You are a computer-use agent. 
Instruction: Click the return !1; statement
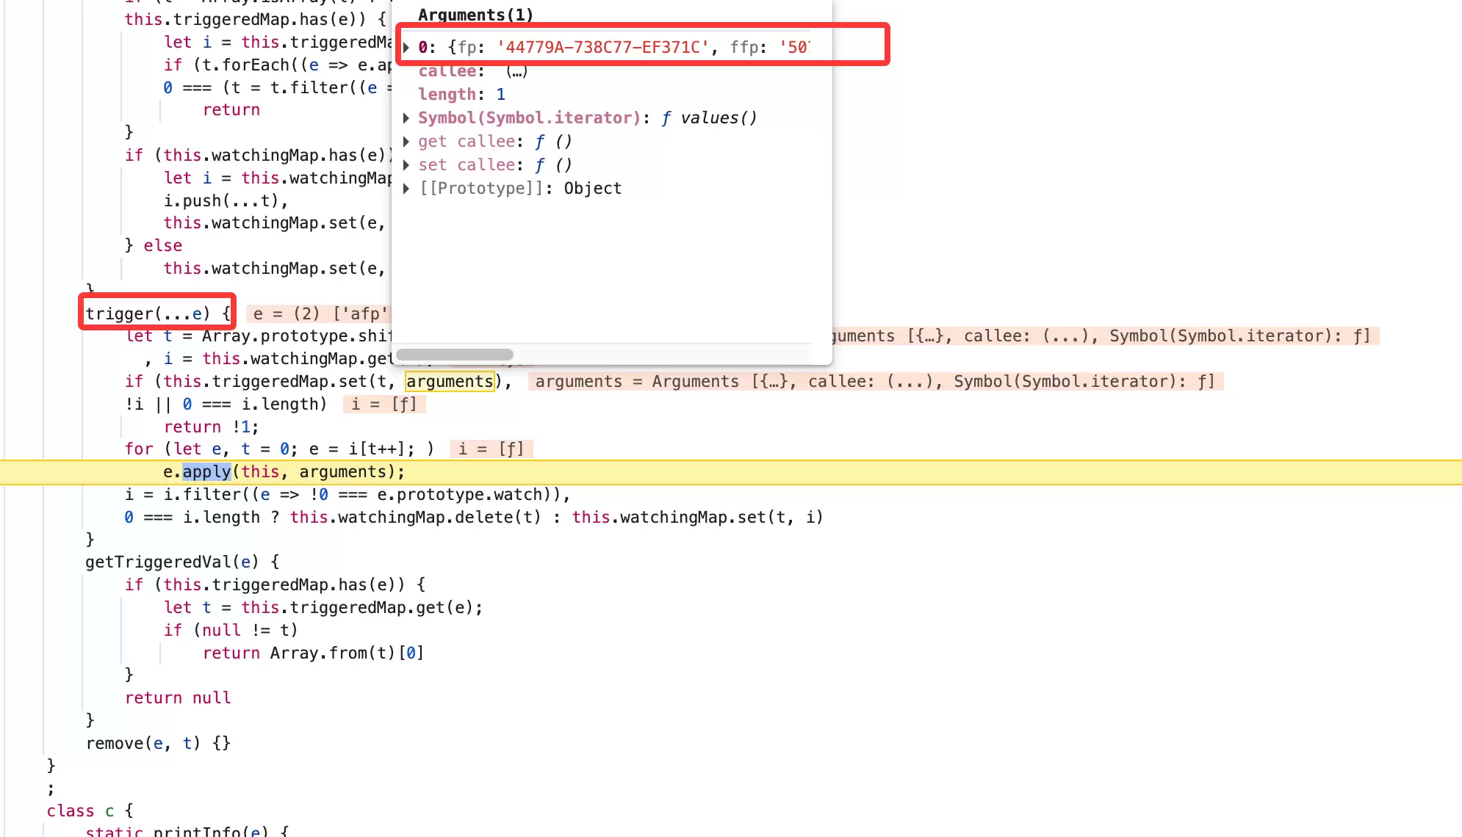coord(211,427)
